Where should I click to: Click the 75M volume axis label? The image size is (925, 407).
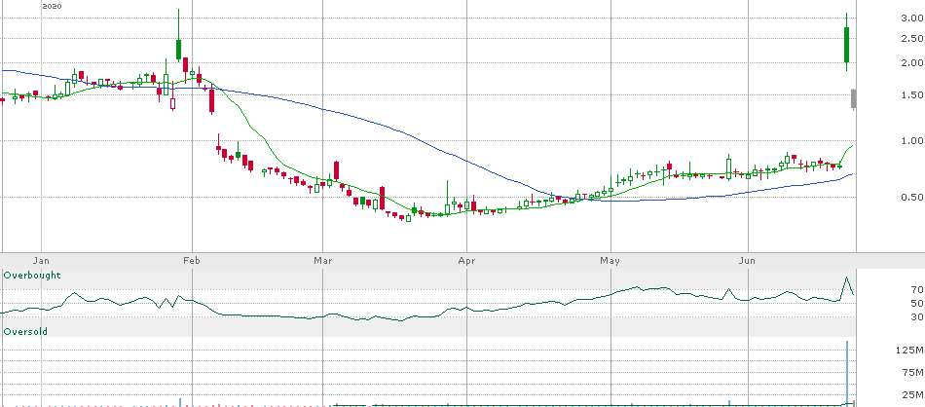point(913,372)
